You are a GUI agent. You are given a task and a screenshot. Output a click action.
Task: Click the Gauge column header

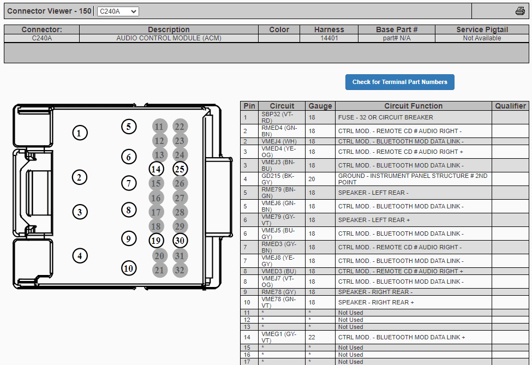pos(320,106)
